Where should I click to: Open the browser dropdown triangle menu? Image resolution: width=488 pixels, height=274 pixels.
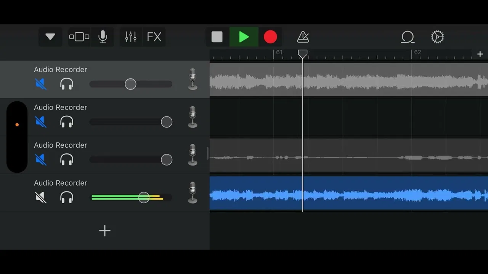tap(50, 37)
